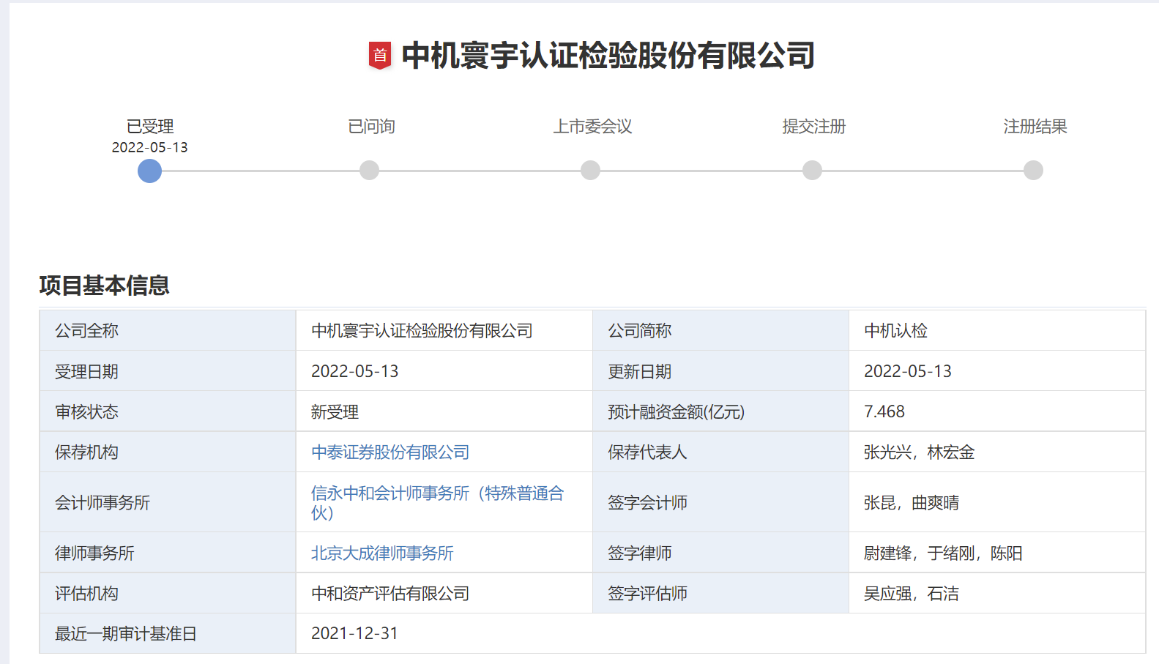Image resolution: width=1159 pixels, height=664 pixels.
Task: Click the 更新日期 value 2022-05-13
Action: point(908,371)
